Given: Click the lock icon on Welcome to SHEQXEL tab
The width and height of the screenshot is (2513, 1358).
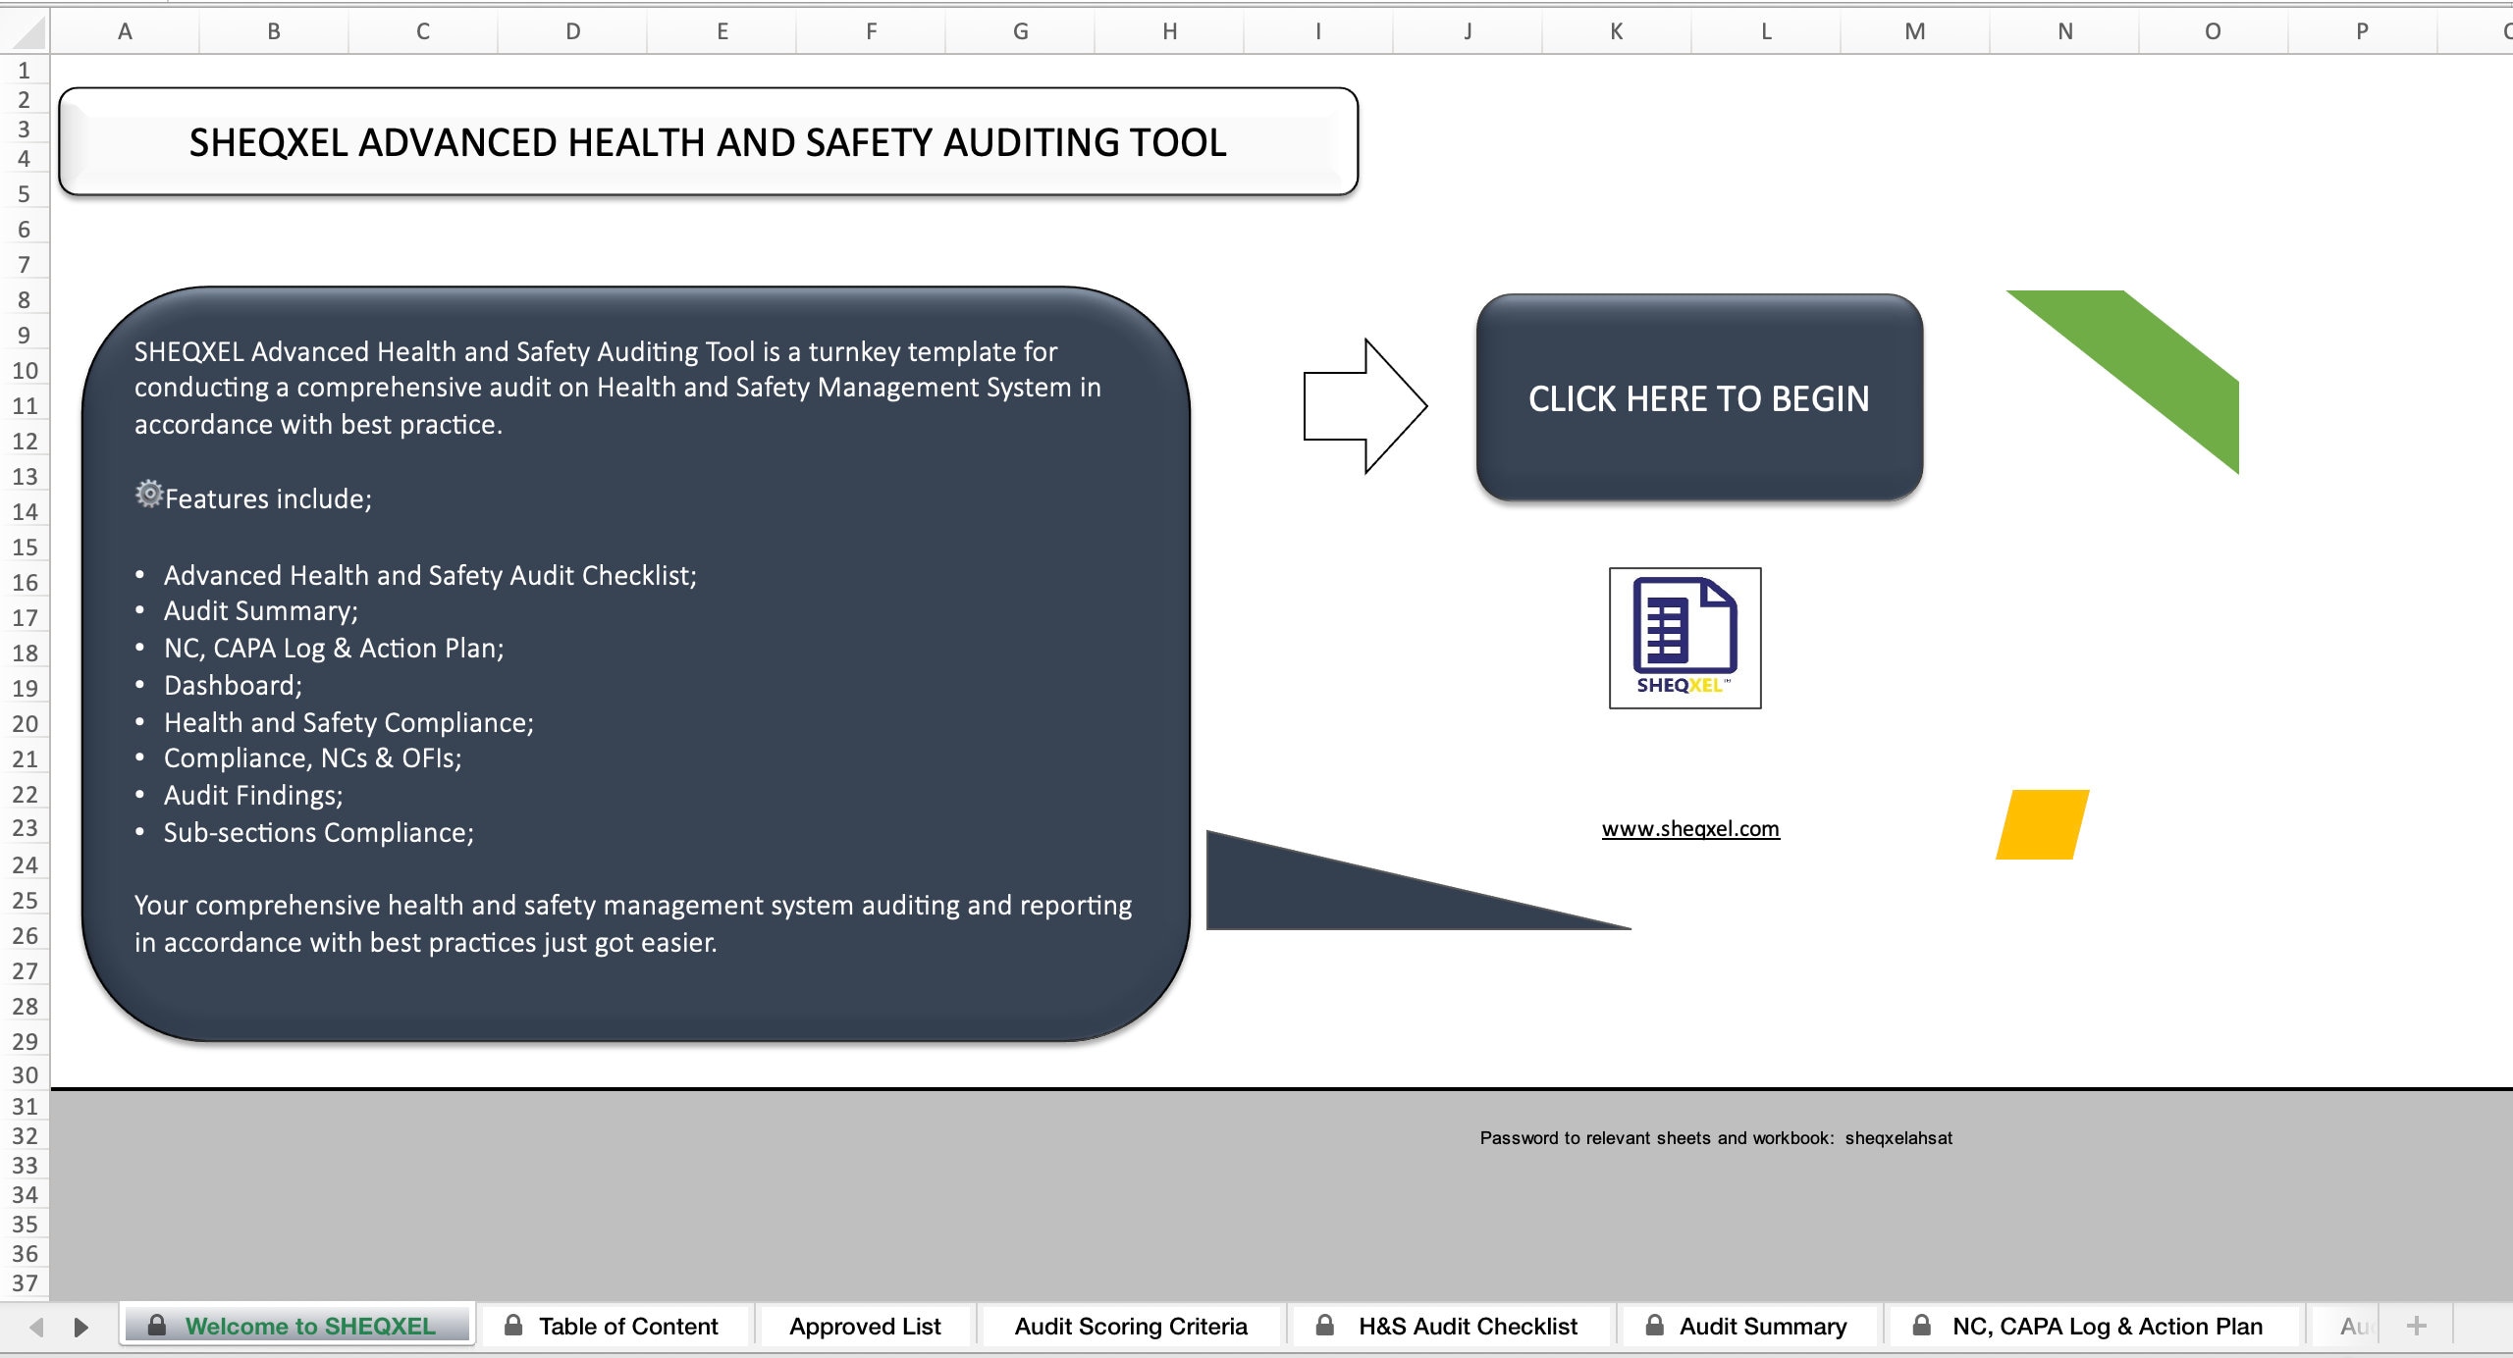Looking at the screenshot, I should (157, 1326).
